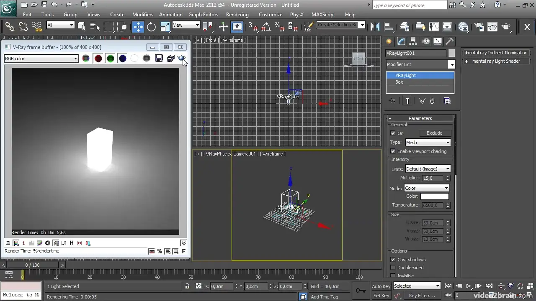The width and height of the screenshot is (536, 301).
Task: Click the Multiplier value field
Action: [x=433, y=178]
